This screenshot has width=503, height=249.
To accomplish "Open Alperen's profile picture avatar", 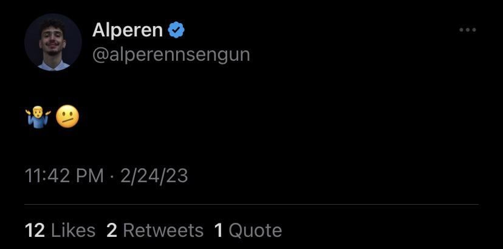I will [53, 42].
